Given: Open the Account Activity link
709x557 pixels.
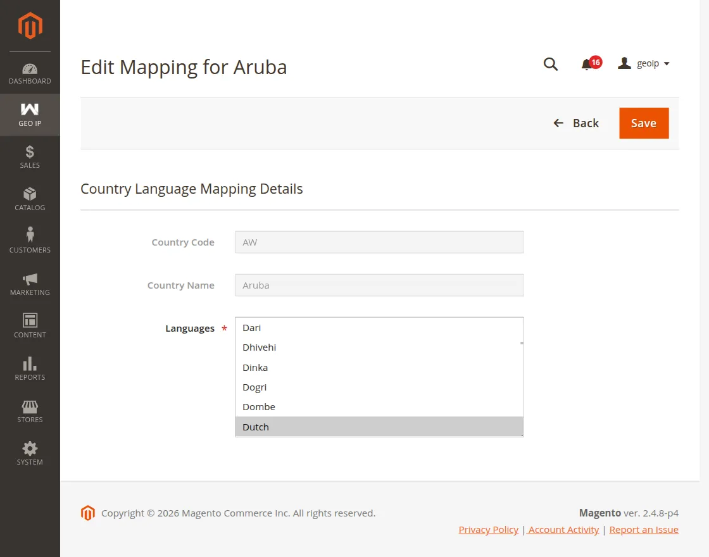Looking at the screenshot, I should point(564,530).
